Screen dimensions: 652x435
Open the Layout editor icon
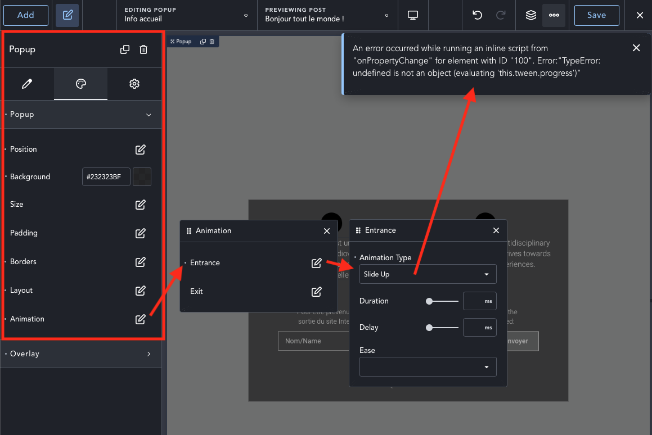point(140,291)
